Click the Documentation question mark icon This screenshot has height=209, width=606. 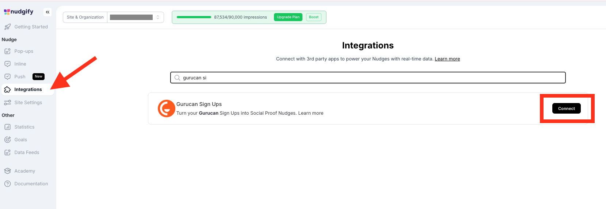(7, 184)
